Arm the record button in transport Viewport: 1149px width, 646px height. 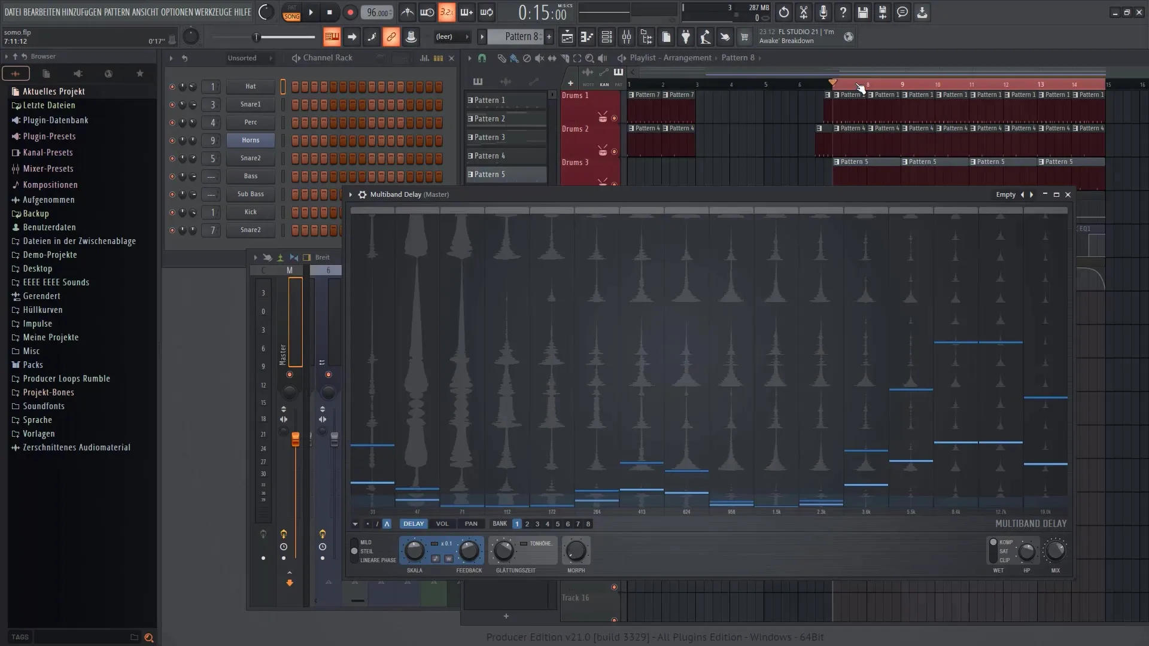[x=350, y=12]
